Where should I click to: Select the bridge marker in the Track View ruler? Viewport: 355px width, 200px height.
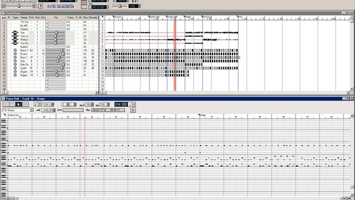[x=187, y=17]
